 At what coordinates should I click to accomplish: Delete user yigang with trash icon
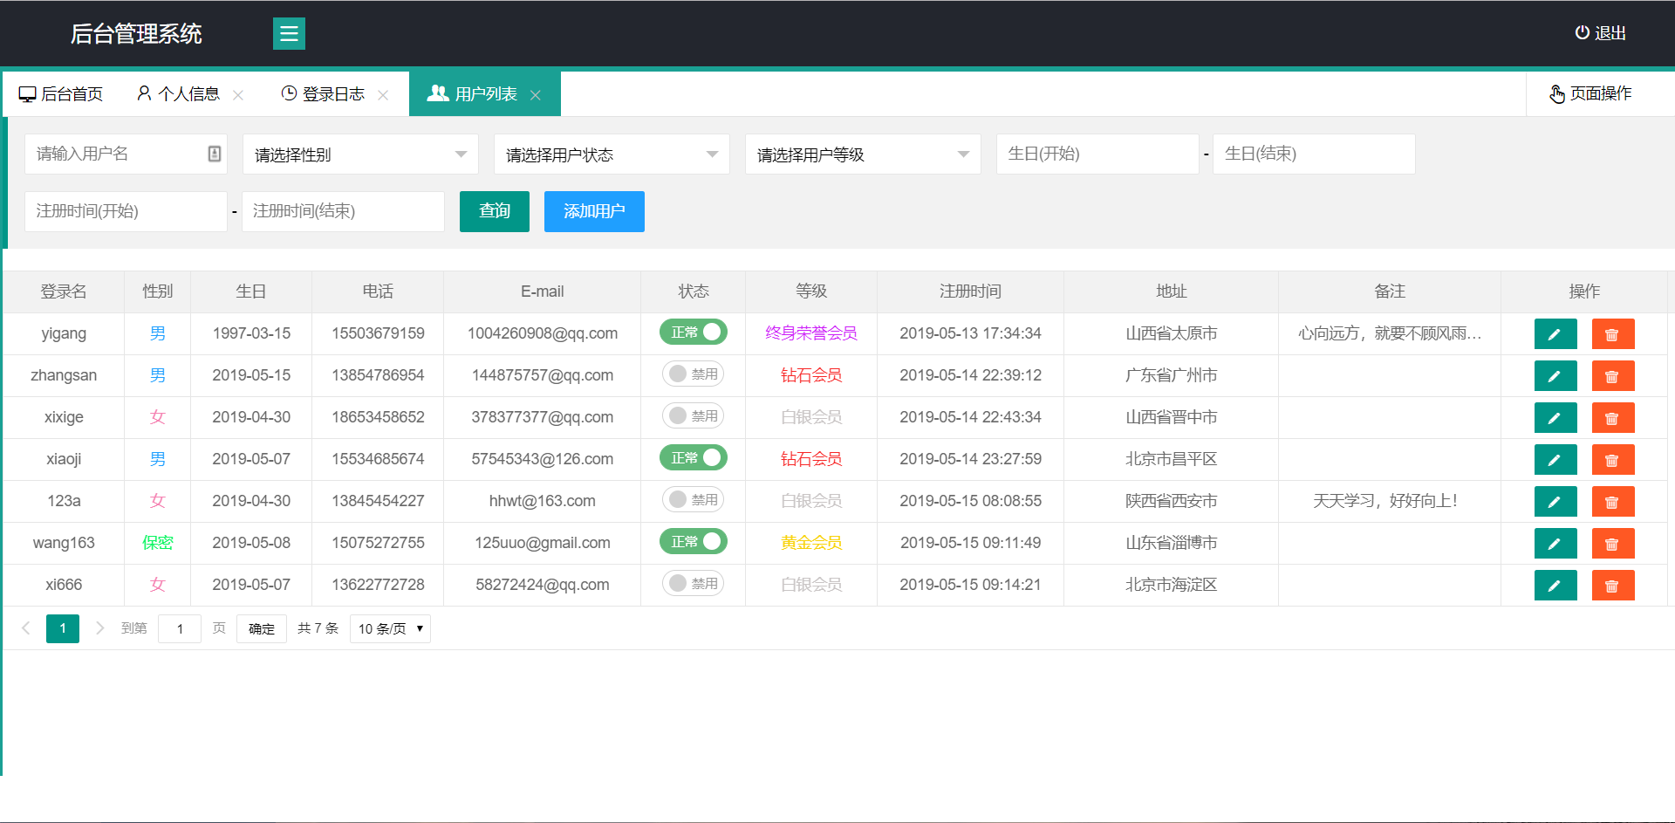[1613, 334]
